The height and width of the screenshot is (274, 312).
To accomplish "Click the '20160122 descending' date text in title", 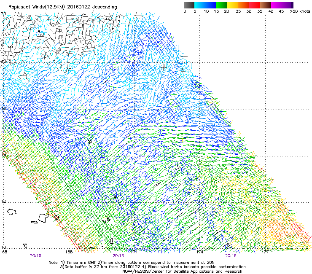I will click(x=92, y=7).
